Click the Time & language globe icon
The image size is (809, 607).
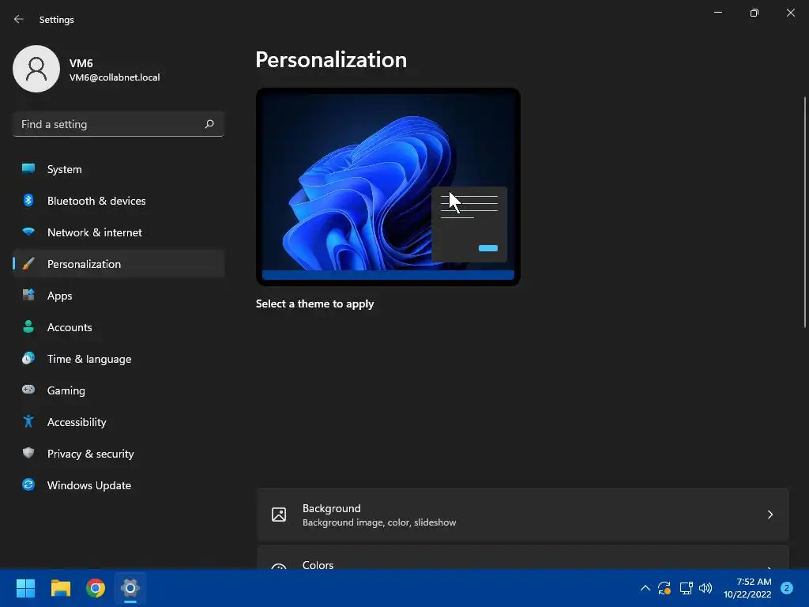(28, 358)
